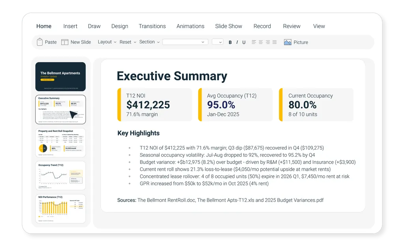Open the font size dropdown
This screenshot has width=404, height=248.
tap(217, 42)
